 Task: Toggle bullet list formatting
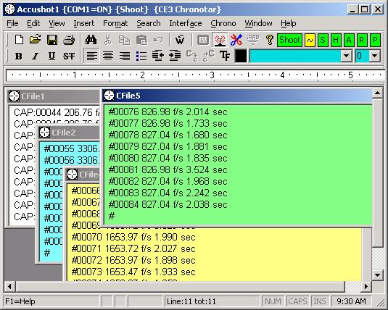click(x=141, y=56)
